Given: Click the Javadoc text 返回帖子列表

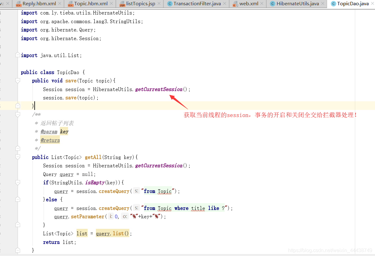Looking at the screenshot, I should pos(57,123).
